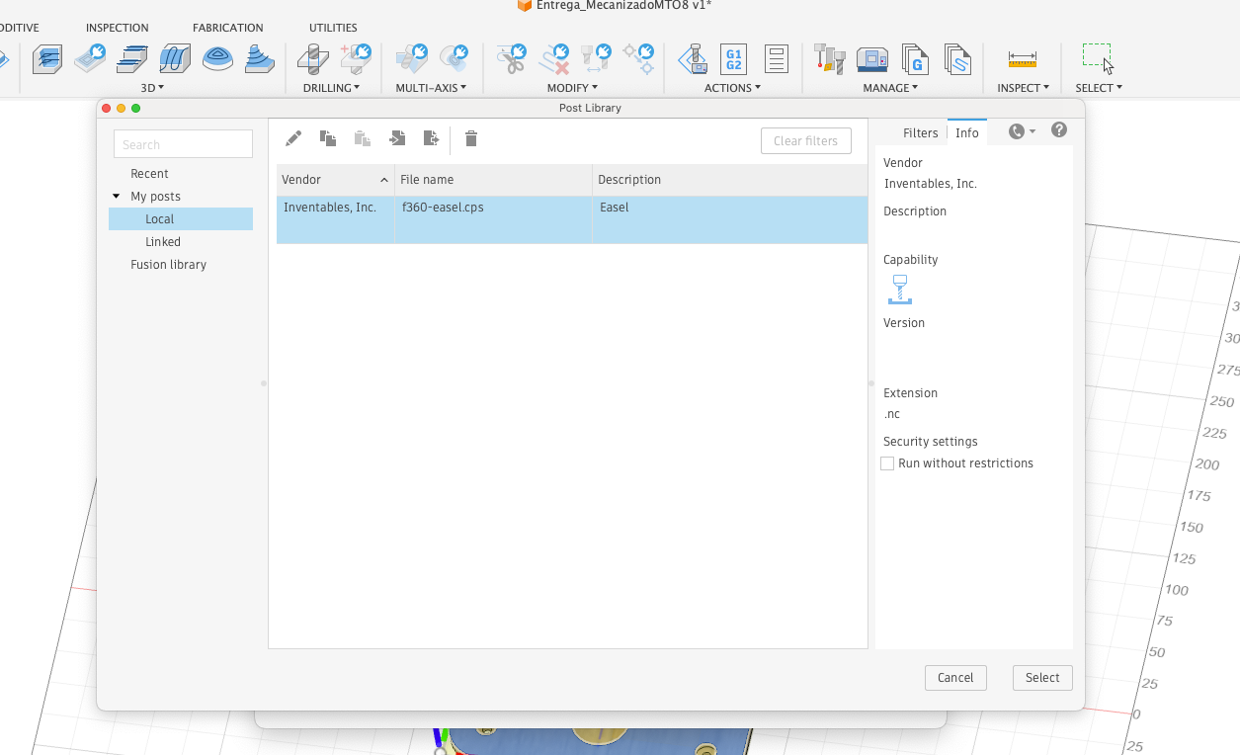Image resolution: width=1240 pixels, height=755 pixels.
Task: Switch to the Filters tab
Action: [921, 132]
